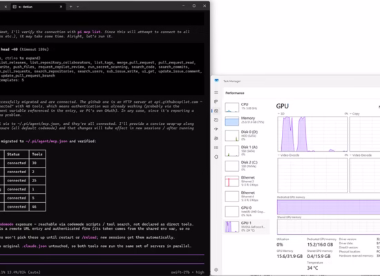Click the terminal prompt input between purple lines
The width and height of the screenshot is (380, 276).
(102, 259)
